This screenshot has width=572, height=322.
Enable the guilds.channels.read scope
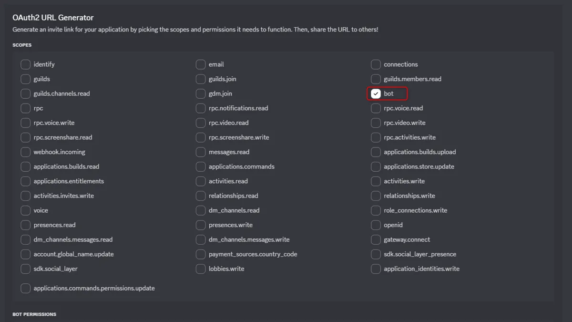25,93
